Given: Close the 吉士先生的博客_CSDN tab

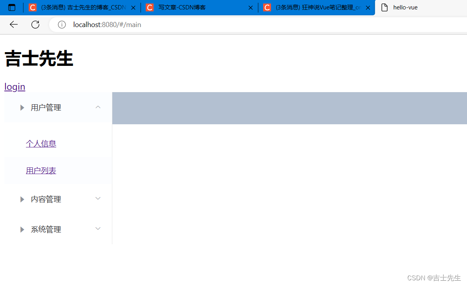Looking at the screenshot, I should click(134, 8).
